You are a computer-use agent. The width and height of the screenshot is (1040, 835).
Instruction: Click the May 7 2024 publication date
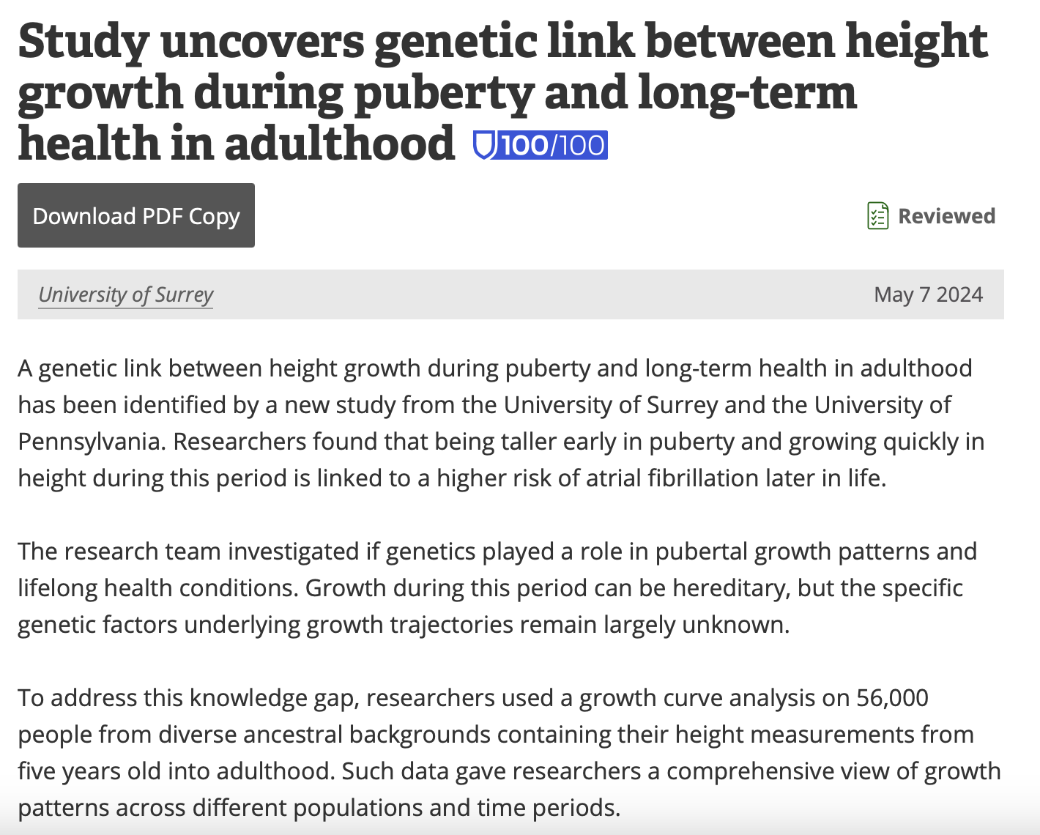928,294
